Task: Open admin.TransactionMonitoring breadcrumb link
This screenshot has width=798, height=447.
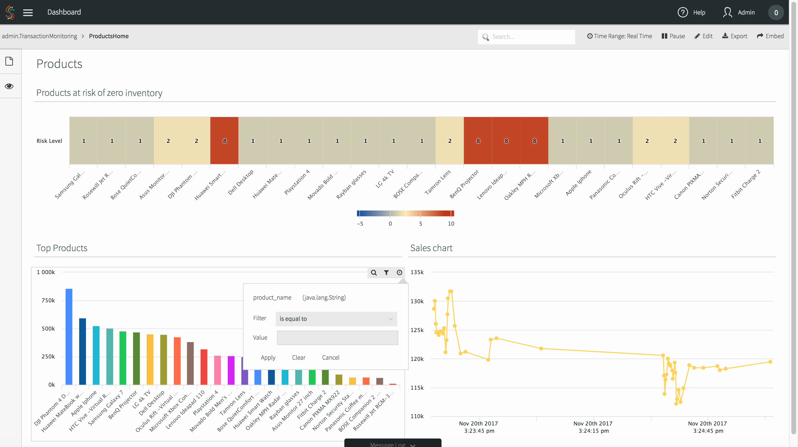Action: (39, 36)
